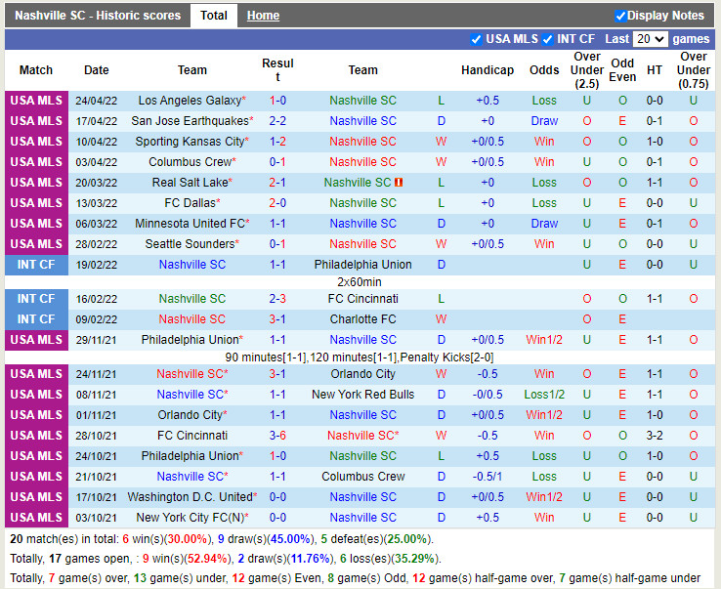Open the Last games count dropdown
Screen dimensions: 721x589
pos(650,39)
